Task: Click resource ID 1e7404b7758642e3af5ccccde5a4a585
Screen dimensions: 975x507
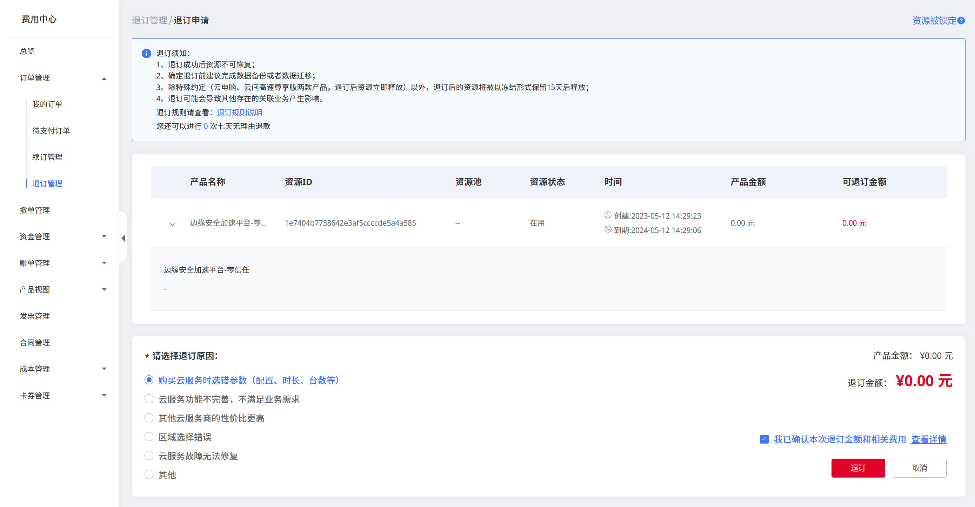Action: click(350, 223)
